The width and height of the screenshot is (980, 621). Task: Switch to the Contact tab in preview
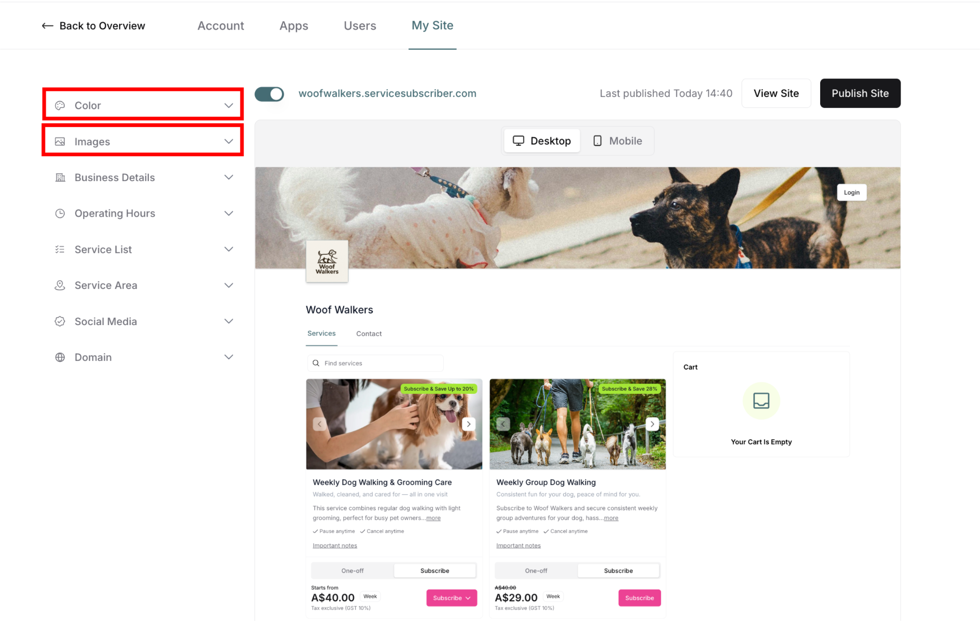[369, 334]
